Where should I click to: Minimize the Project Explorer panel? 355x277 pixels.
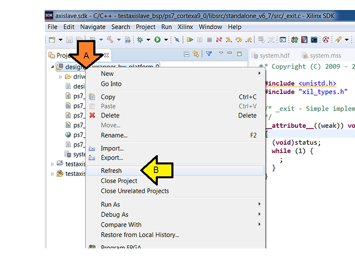coord(230,54)
